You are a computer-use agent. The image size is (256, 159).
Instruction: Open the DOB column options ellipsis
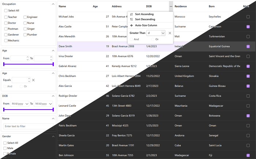coord(171,6)
